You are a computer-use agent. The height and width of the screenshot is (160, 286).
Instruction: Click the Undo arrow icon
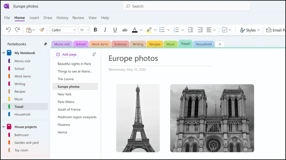[x=9, y=30]
